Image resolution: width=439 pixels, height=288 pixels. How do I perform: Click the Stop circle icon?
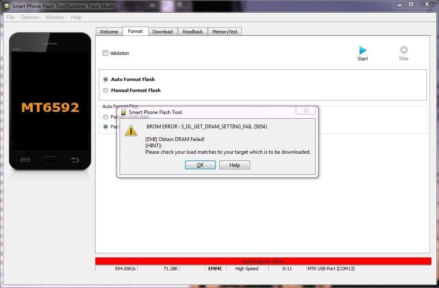[404, 50]
